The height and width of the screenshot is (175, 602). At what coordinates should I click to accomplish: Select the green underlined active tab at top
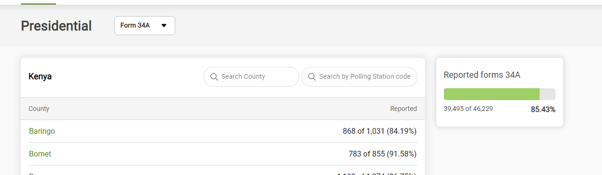click(38, 3)
